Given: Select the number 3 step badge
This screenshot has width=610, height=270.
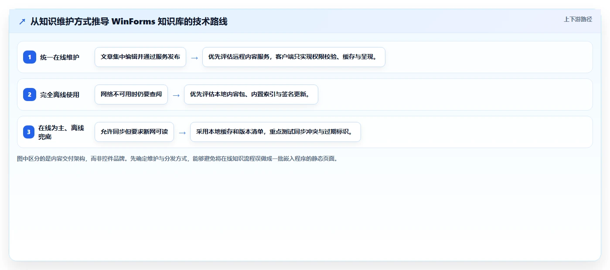Looking at the screenshot, I should (x=30, y=132).
